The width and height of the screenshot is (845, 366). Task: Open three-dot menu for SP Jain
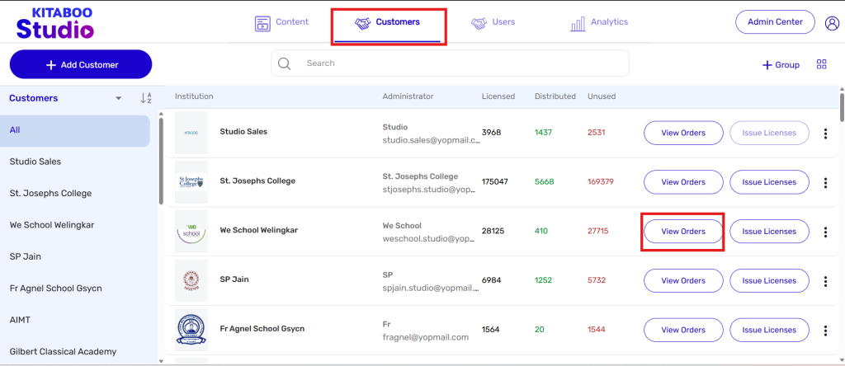(825, 281)
